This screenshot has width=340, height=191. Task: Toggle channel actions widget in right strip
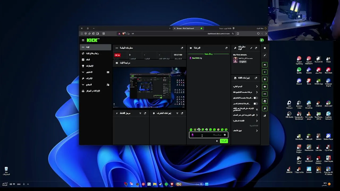[x=265, y=101]
